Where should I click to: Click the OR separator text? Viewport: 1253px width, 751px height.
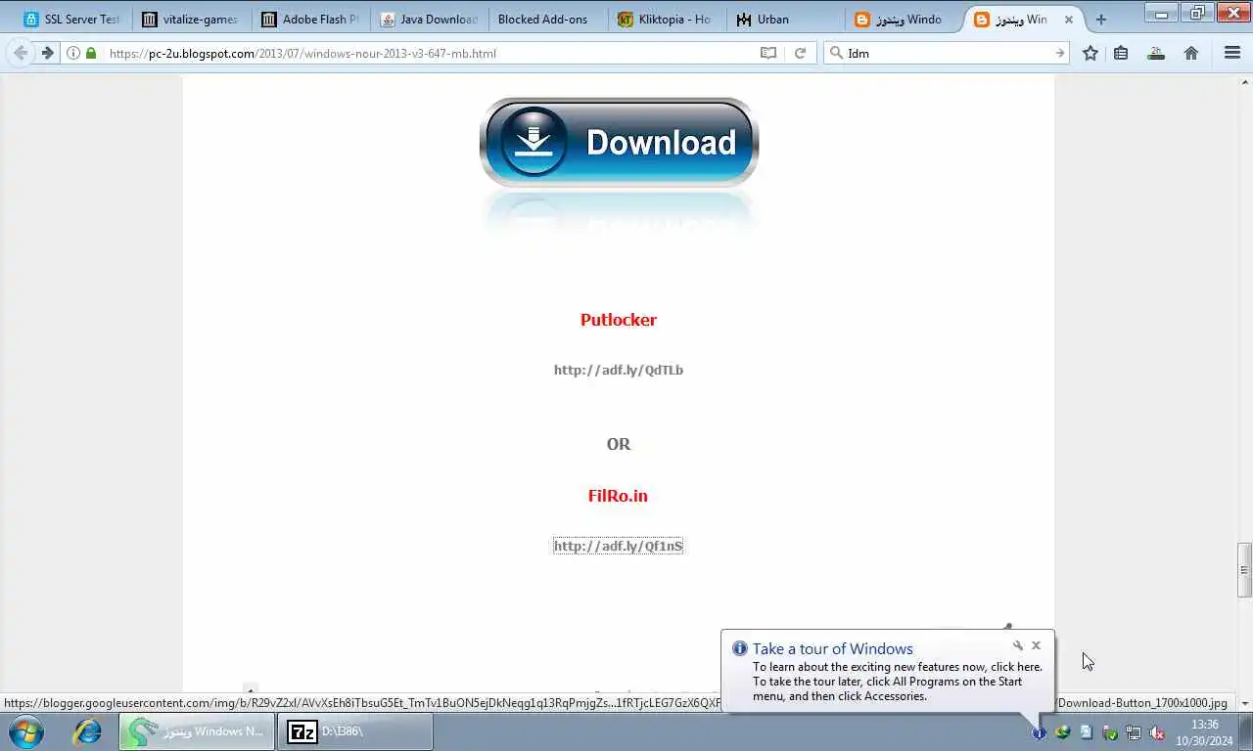[619, 444]
